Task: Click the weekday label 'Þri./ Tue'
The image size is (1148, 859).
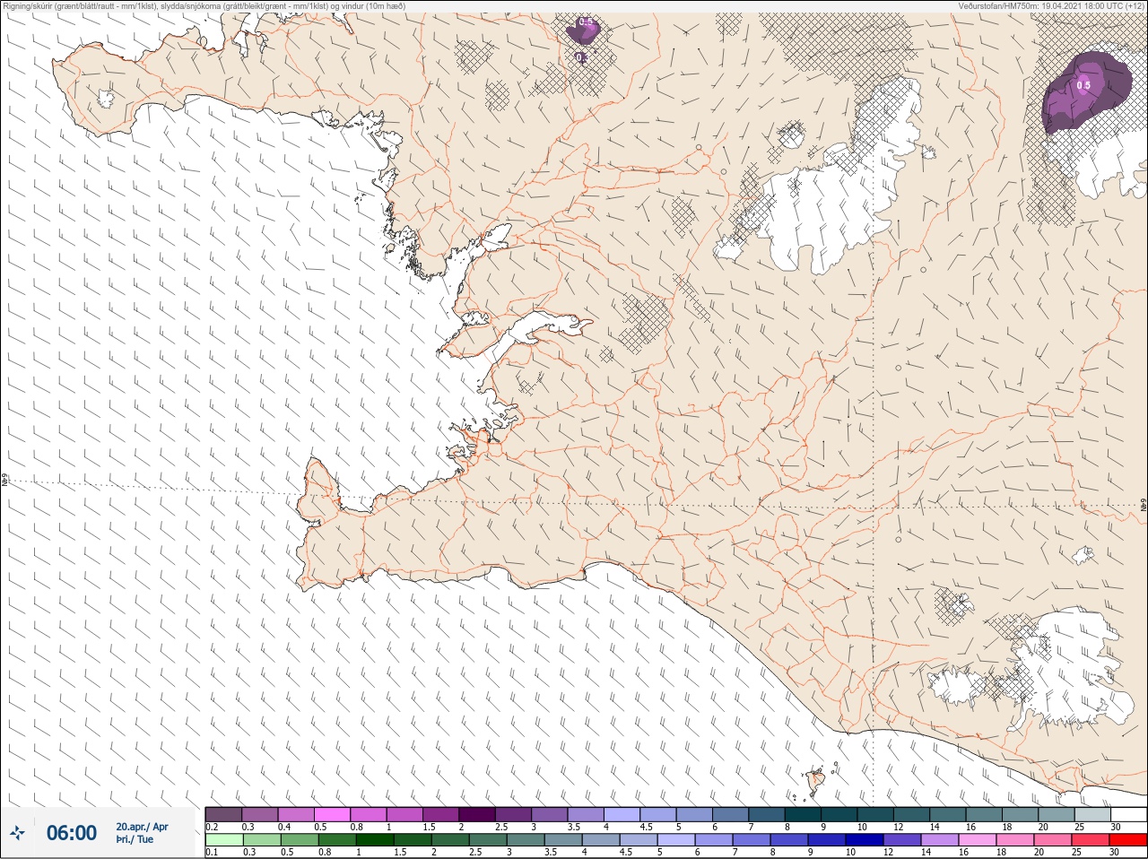Action: tap(135, 839)
